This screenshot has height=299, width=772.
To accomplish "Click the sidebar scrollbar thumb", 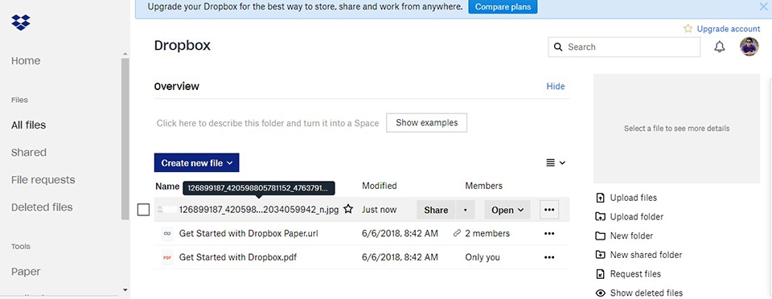I will coord(125,139).
